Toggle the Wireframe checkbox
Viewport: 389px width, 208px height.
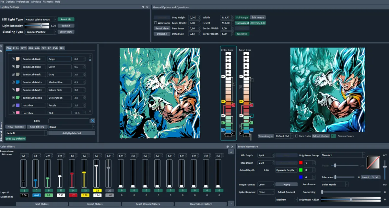pos(156,23)
